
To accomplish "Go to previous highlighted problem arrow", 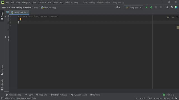I will (173, 17).
